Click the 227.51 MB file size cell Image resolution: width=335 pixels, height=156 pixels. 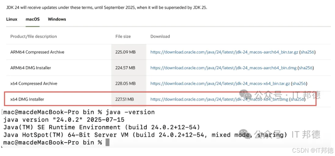coord(125,99)
